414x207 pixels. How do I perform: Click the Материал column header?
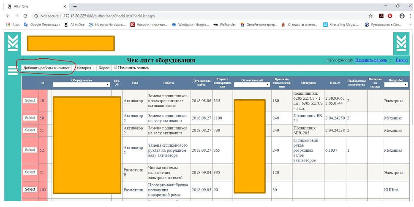point(308,83)
